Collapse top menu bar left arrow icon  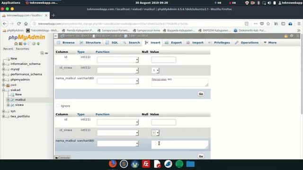coord(56,36)
